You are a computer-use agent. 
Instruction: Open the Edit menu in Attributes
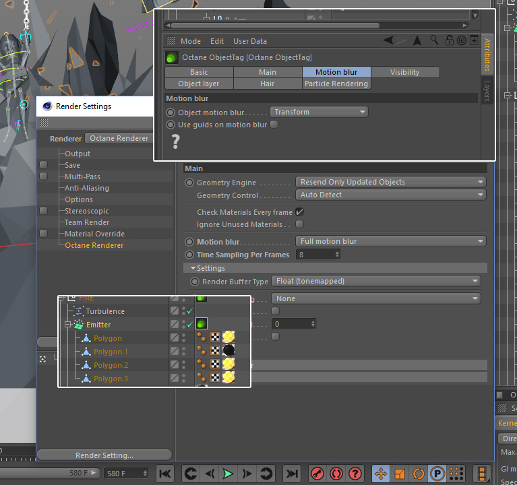click(x=217, y=41)
